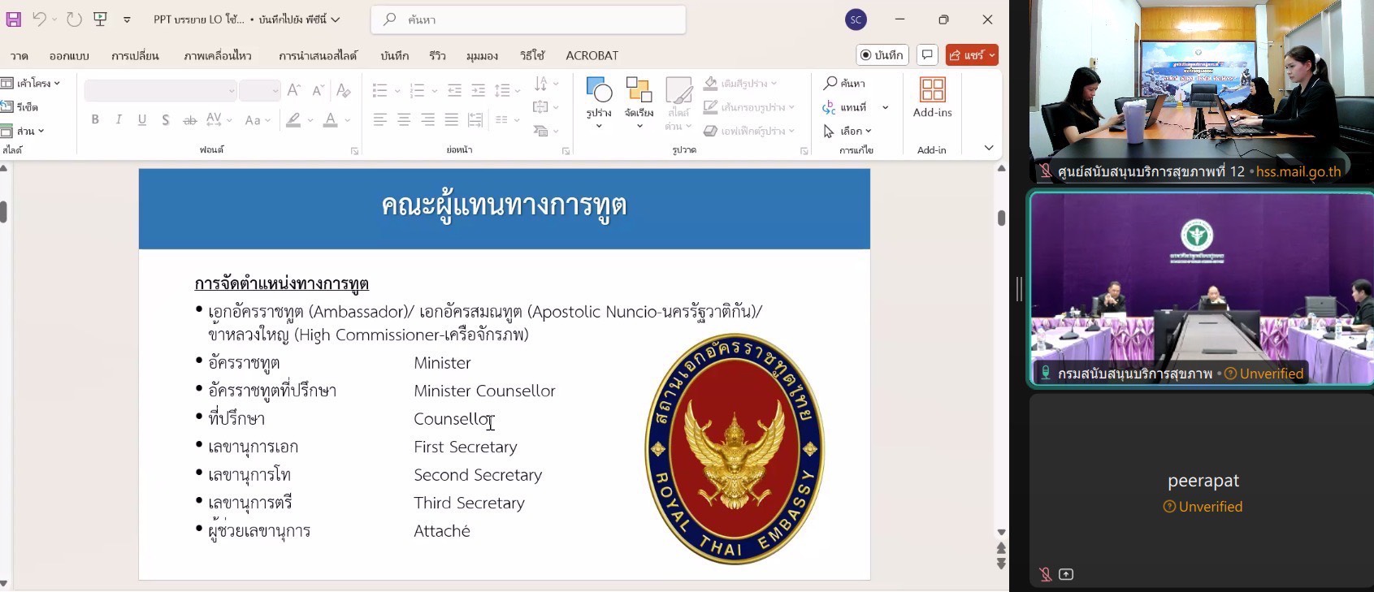The width and height of the screenshot is (1374, 592).
Task: Click the SC account avatar
Action: point(856,19)
